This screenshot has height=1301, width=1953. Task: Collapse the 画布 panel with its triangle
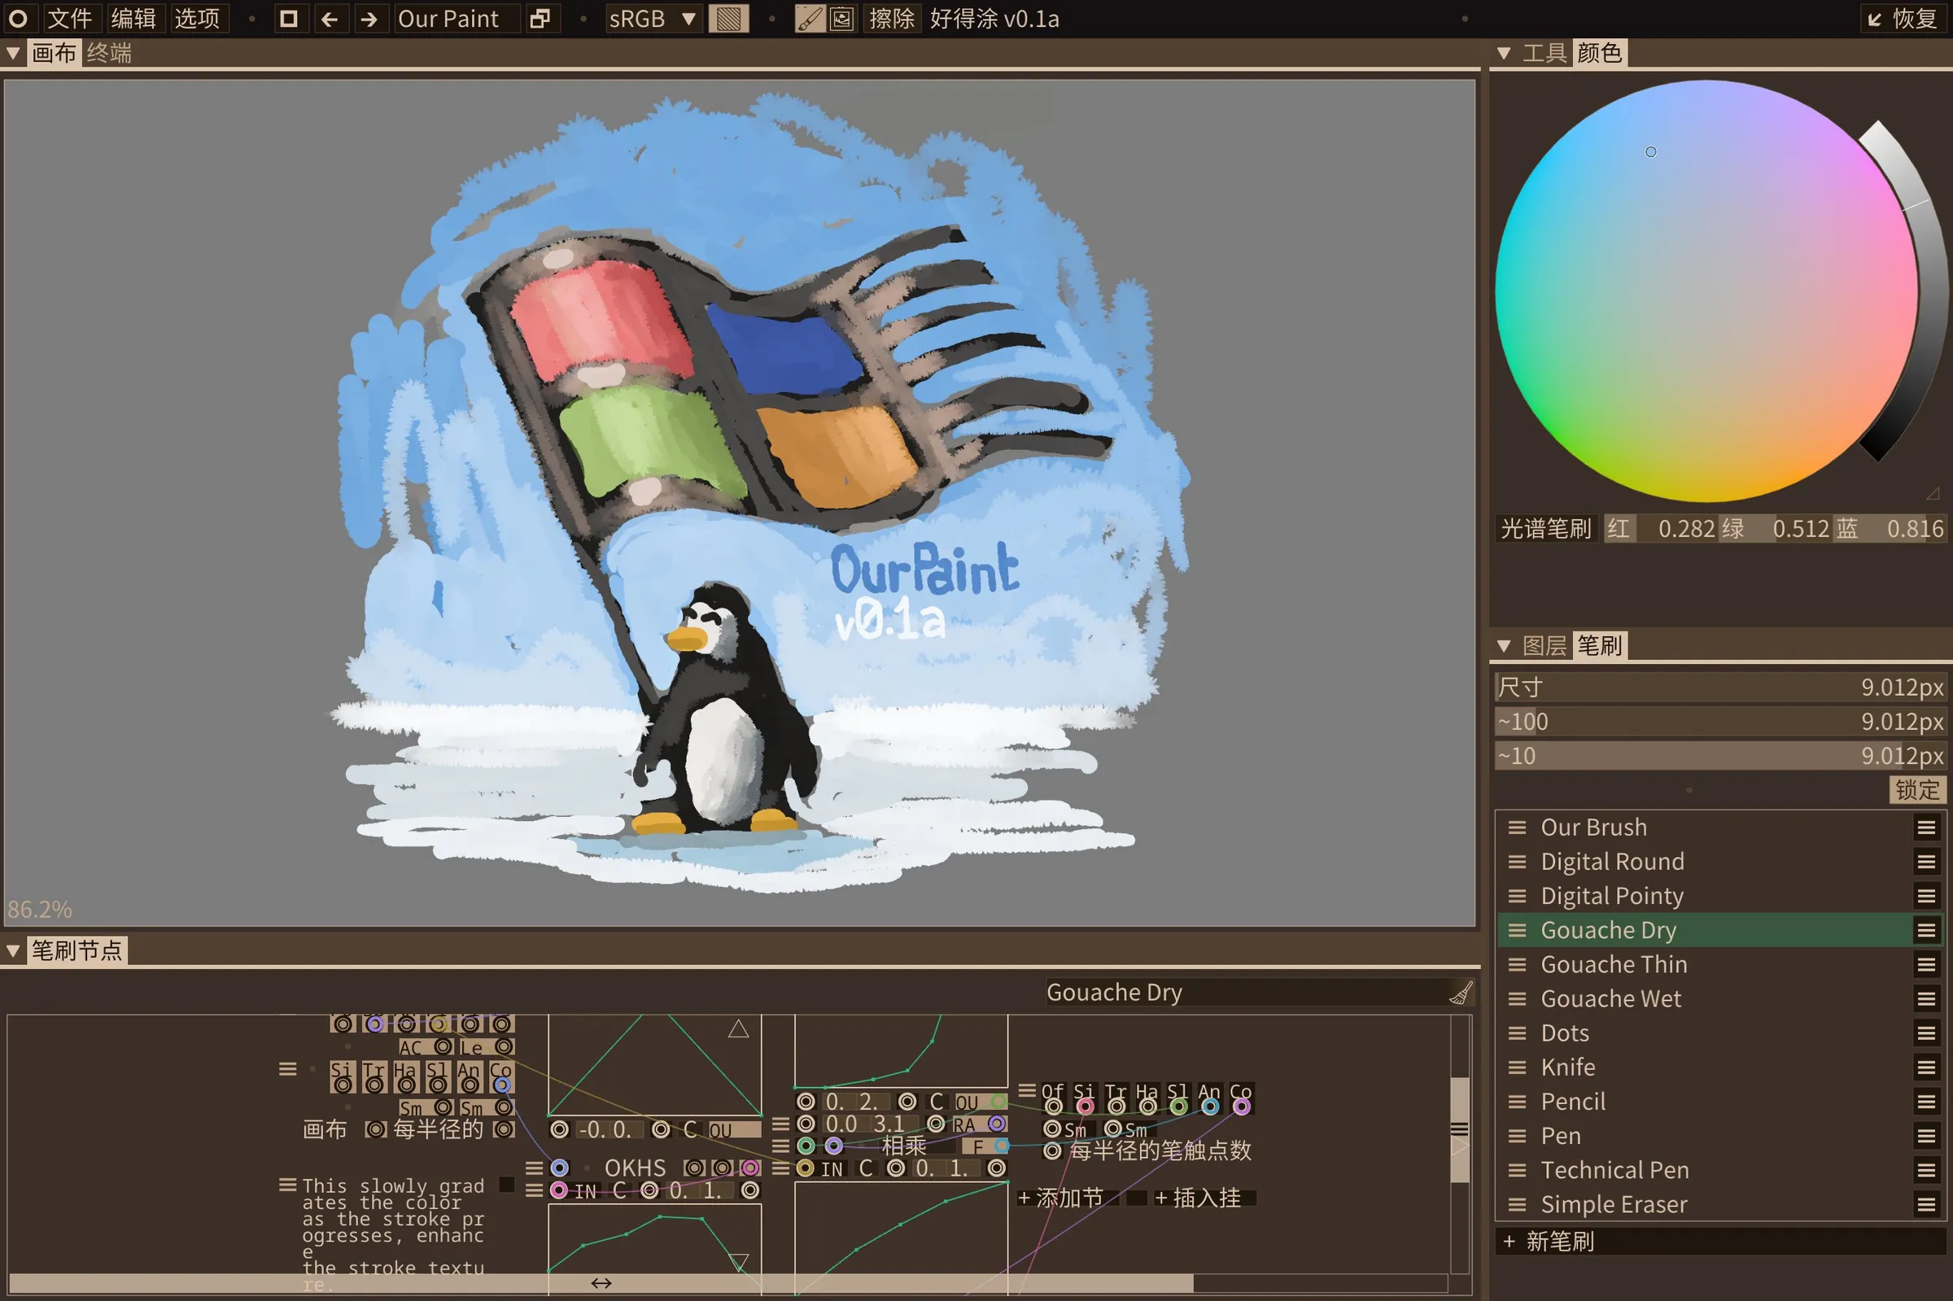click(13, 52)
